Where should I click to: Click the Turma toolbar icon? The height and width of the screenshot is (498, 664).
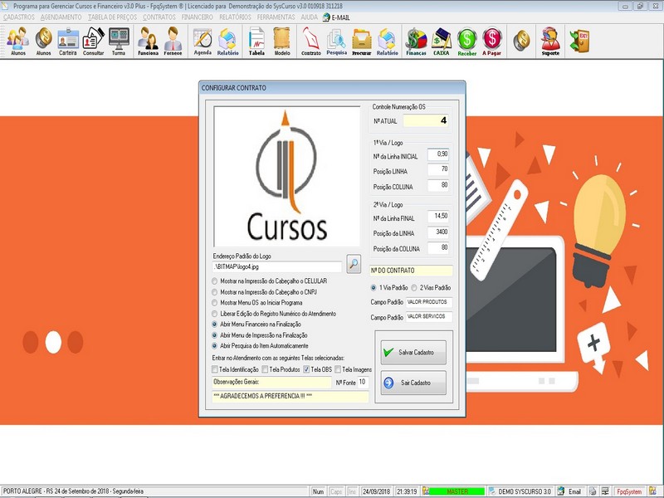119,41
